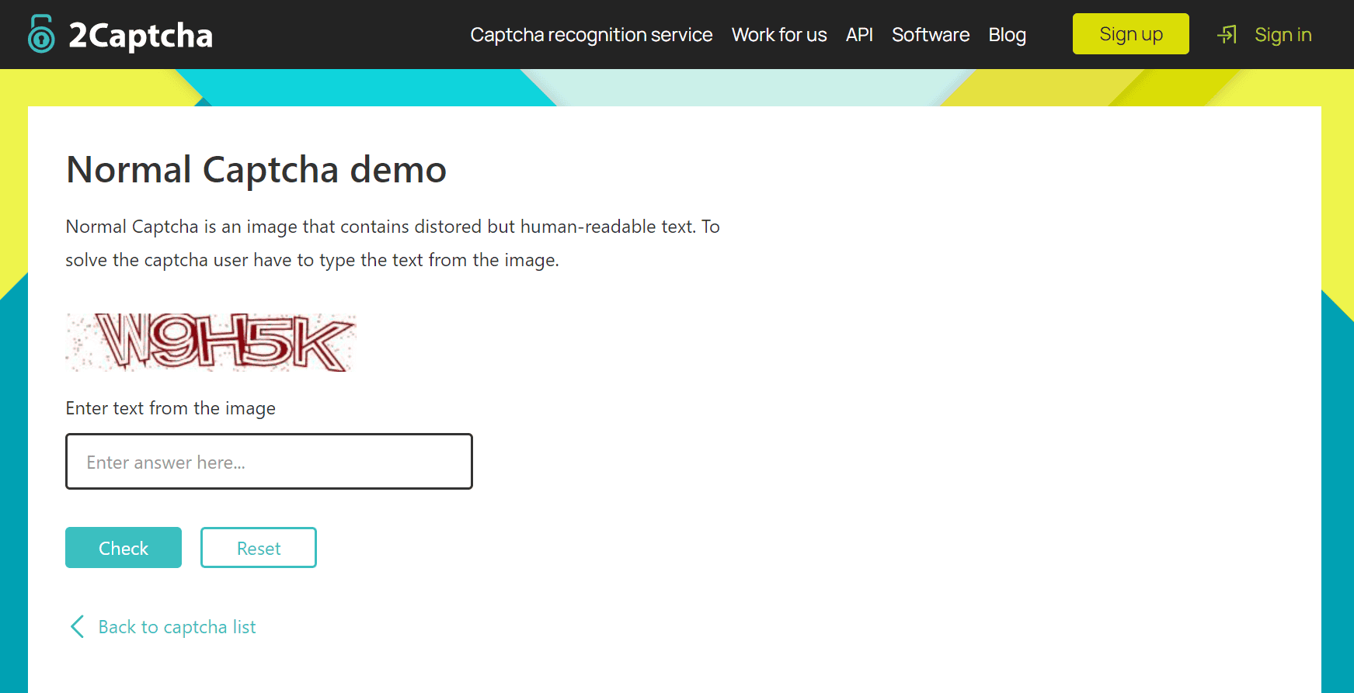Click the Reset button
Image resolution: width=1354 pixels, height=693 pixels.
pos(259,548)
